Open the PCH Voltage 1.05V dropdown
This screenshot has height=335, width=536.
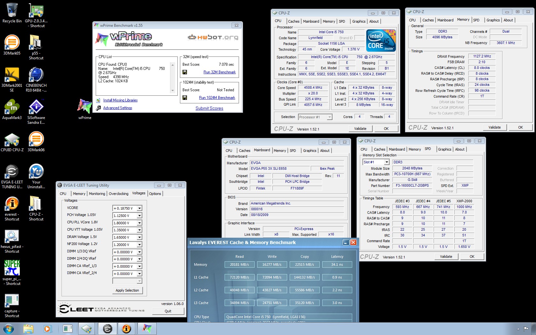point(139,216)
